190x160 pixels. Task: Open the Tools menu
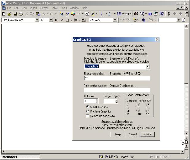tap(64, 8)
